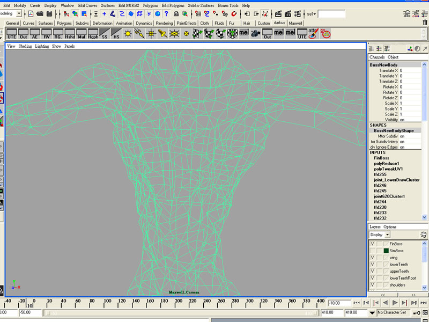429x322 pixels.
Task: Toggle visibility of lowerTeethRoot layer
Action: [372, 278]
